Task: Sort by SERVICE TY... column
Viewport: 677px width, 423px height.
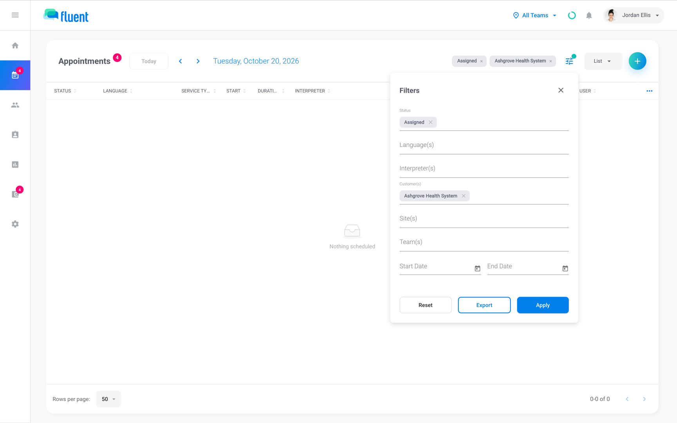Action: point(199,91)
